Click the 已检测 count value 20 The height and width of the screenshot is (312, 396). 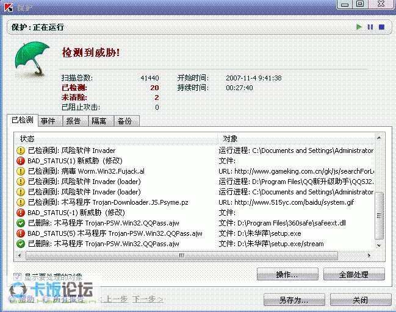[154, 88]
